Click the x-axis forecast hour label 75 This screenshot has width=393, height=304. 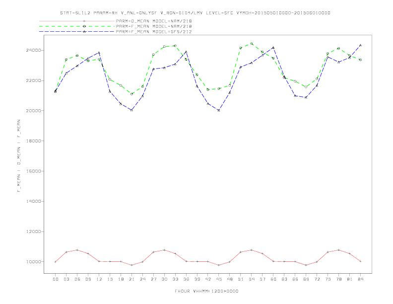(x=327, y=279)
